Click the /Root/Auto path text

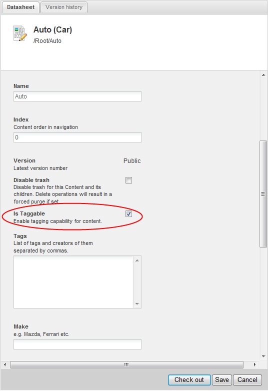(47, 41)
